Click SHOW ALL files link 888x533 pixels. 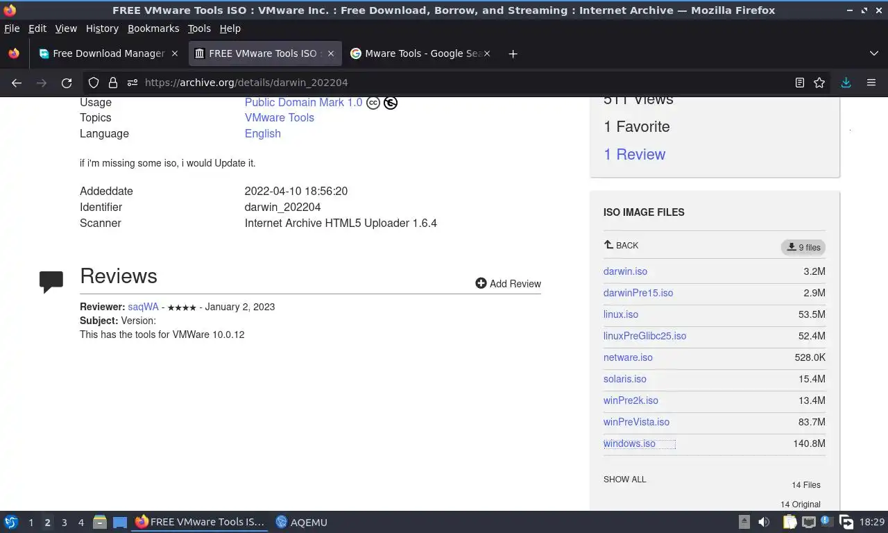coord(624,480)
